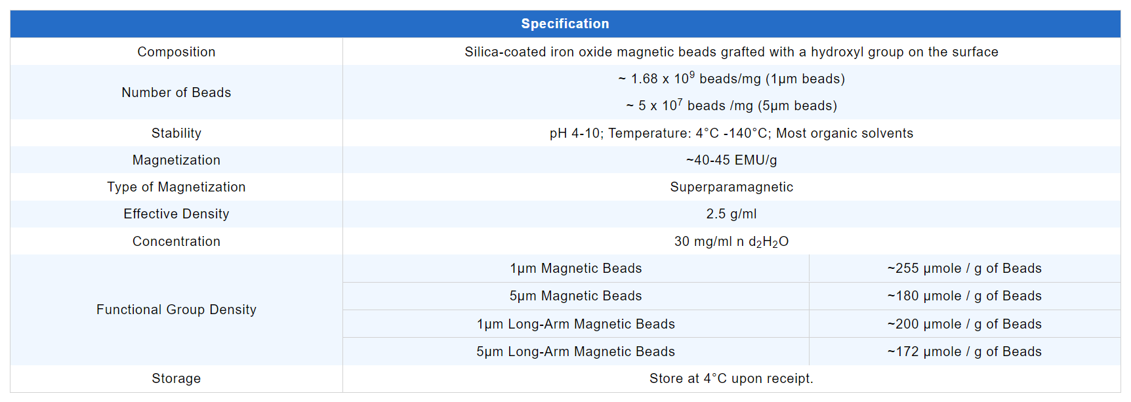
Task: Click the Functional Group Density label
Action: (176, 310)
